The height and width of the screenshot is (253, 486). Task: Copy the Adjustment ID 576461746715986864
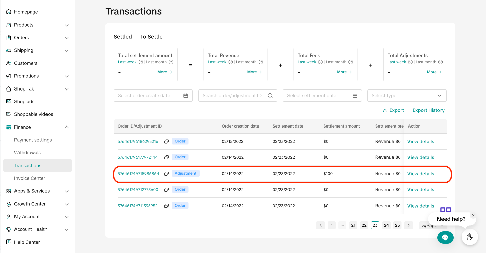(x=166, y=174)
